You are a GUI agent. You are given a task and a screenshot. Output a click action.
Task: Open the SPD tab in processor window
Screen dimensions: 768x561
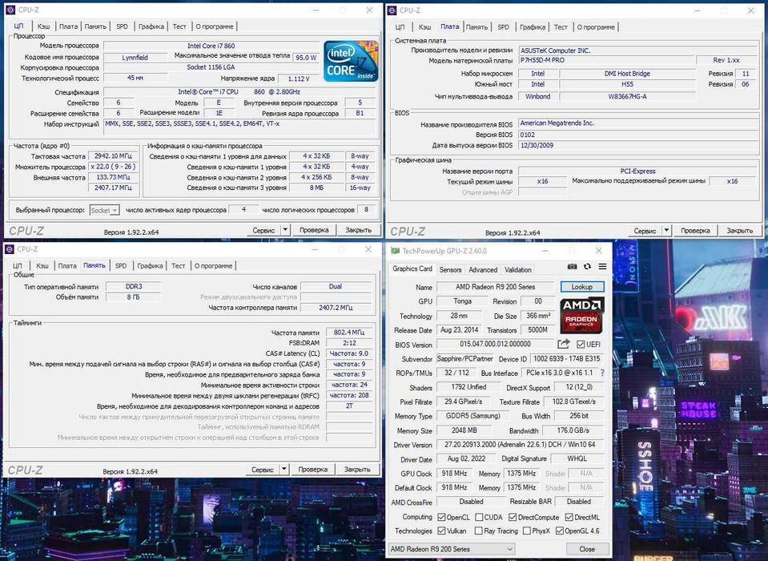(122, 26)
